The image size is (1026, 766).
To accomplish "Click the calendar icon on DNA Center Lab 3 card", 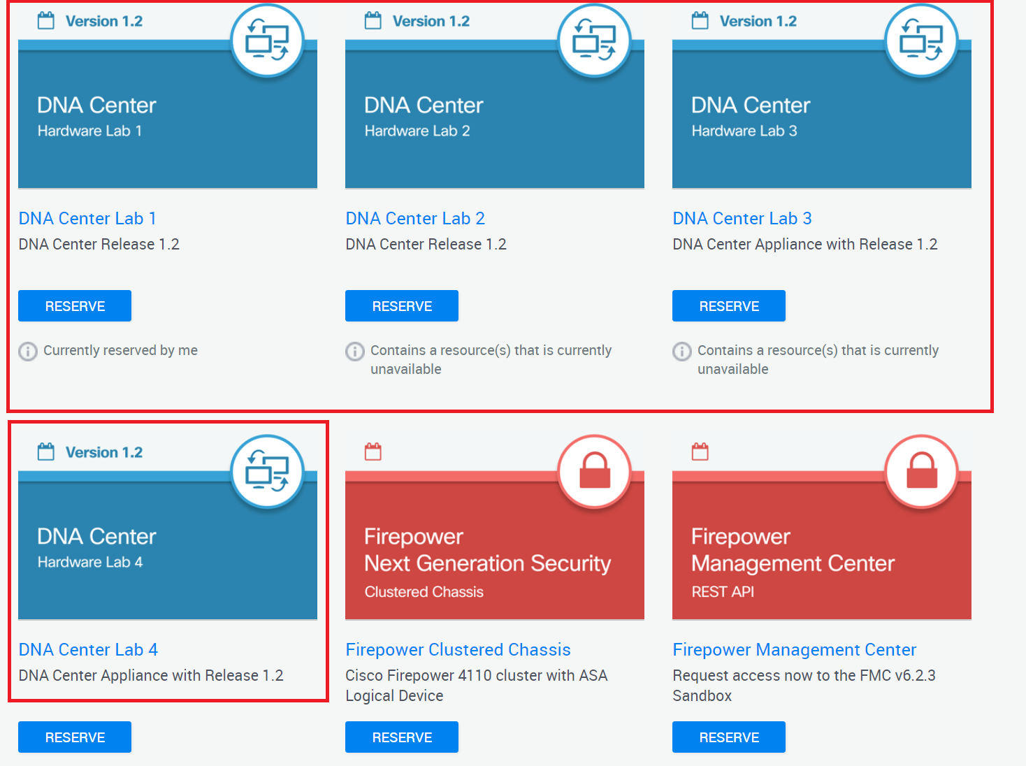I will click(700, 21).
